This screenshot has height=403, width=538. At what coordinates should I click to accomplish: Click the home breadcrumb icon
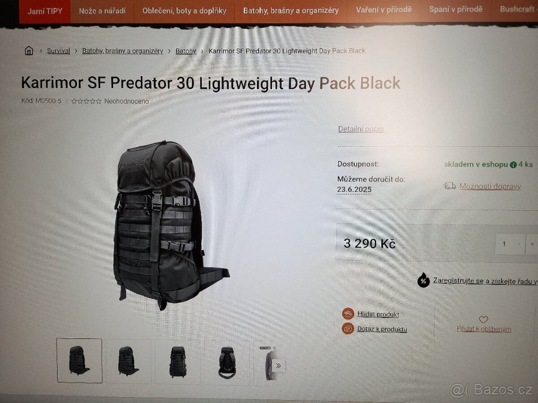(29, 51)
